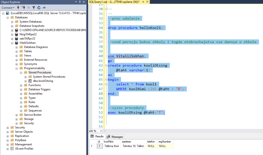Select the dbo.kooliOtsing stored procedure
The width and height of the screenshot is (263, 155).
click(43, 81)
